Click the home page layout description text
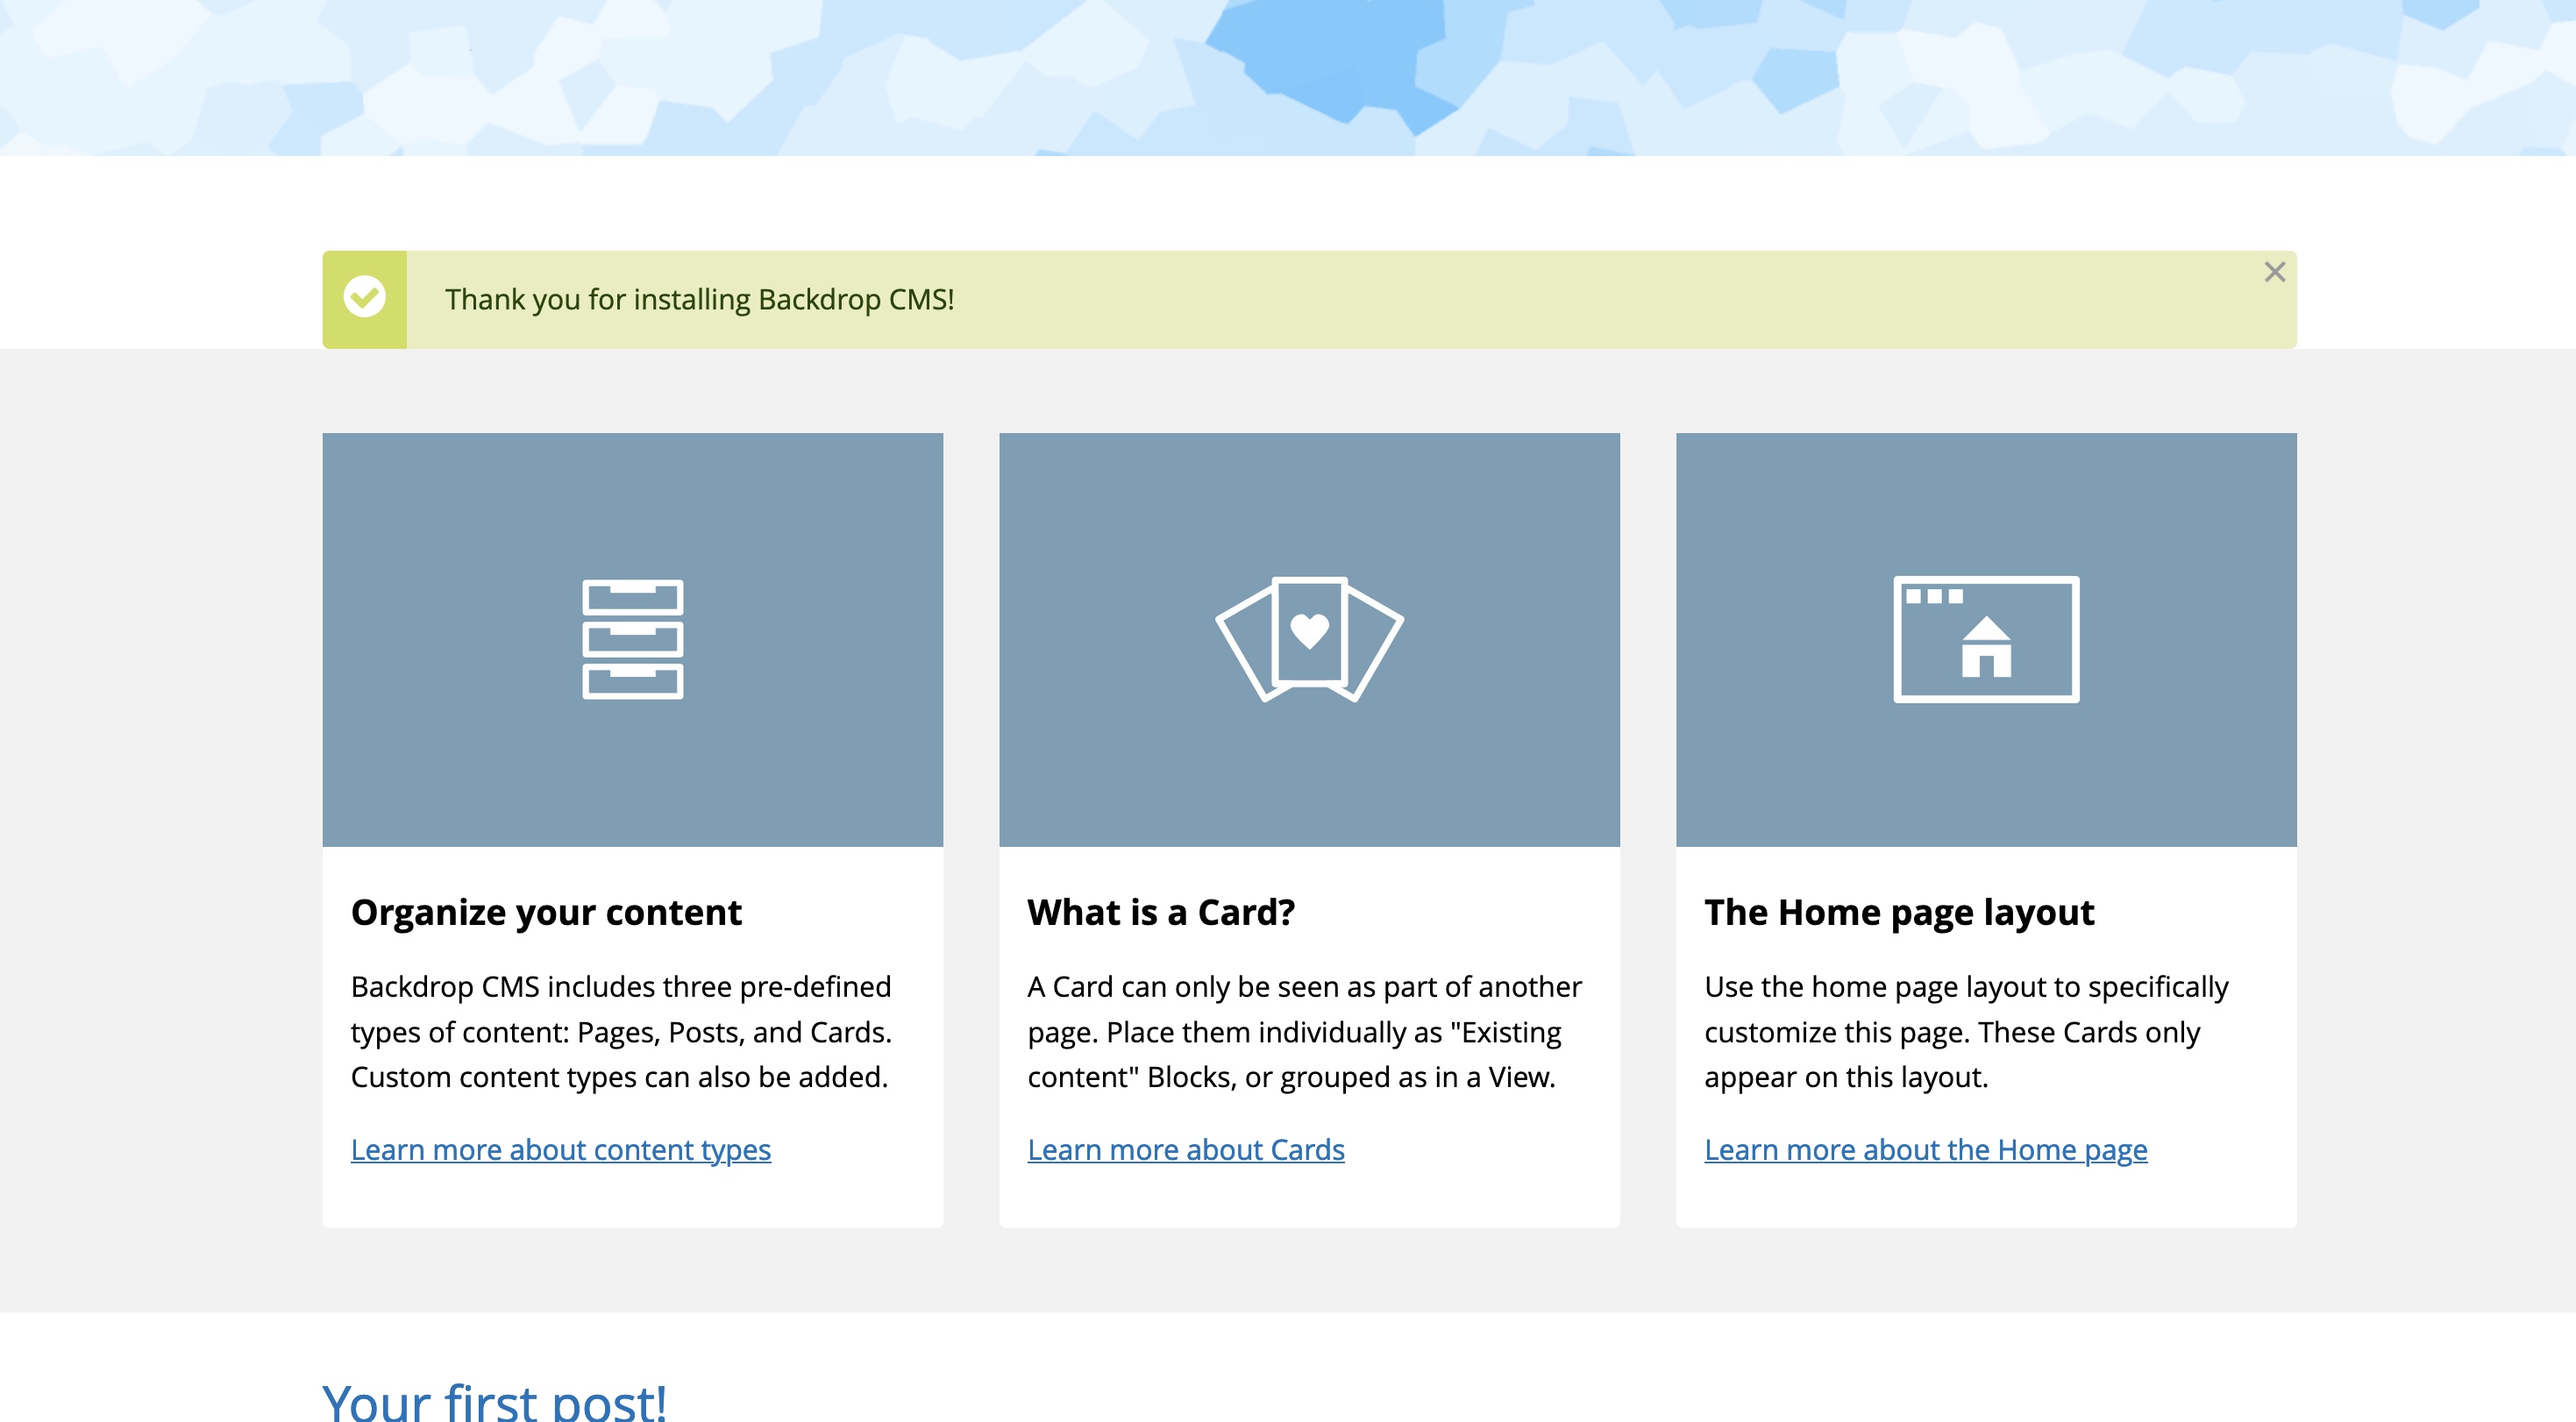The height and width of the screenshot is (1422, 2576). 1965,1031
